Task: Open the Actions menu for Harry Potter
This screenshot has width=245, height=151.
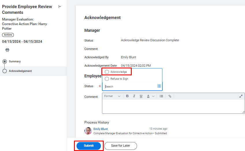Action: [x=8, y=35]
